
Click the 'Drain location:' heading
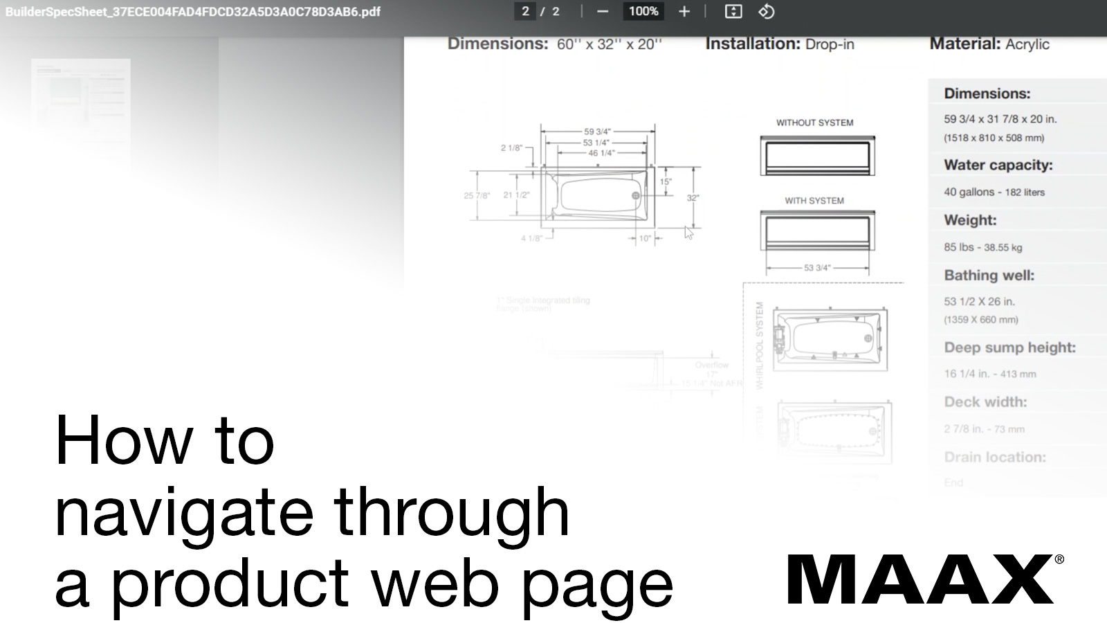tap(995, 458)
